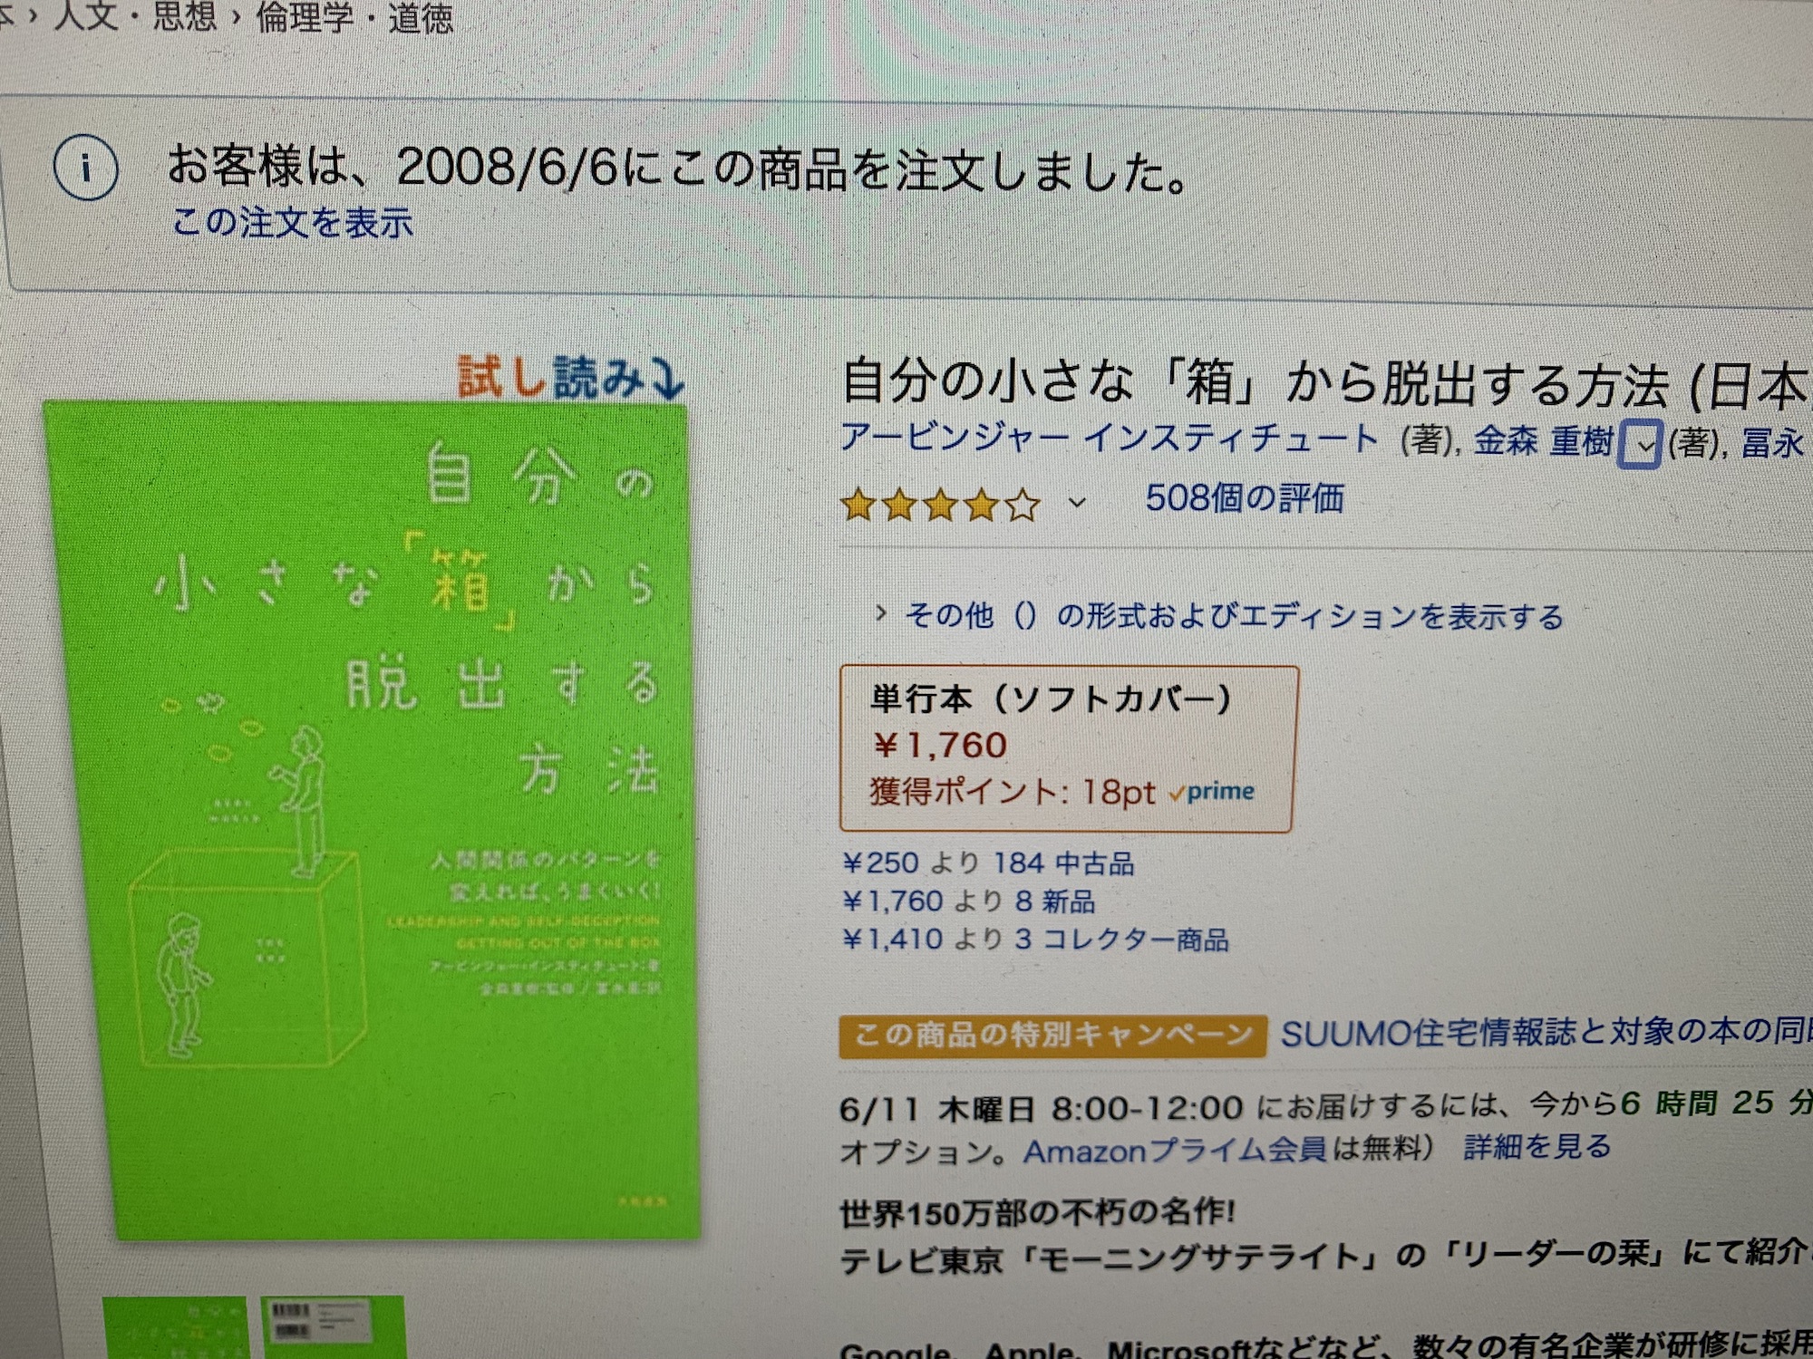Expand the dropdown arrow beside 金森 重樹
Image resolution: width=1813 pixels, height=1359 pixels.
(x=1641, y=444)
